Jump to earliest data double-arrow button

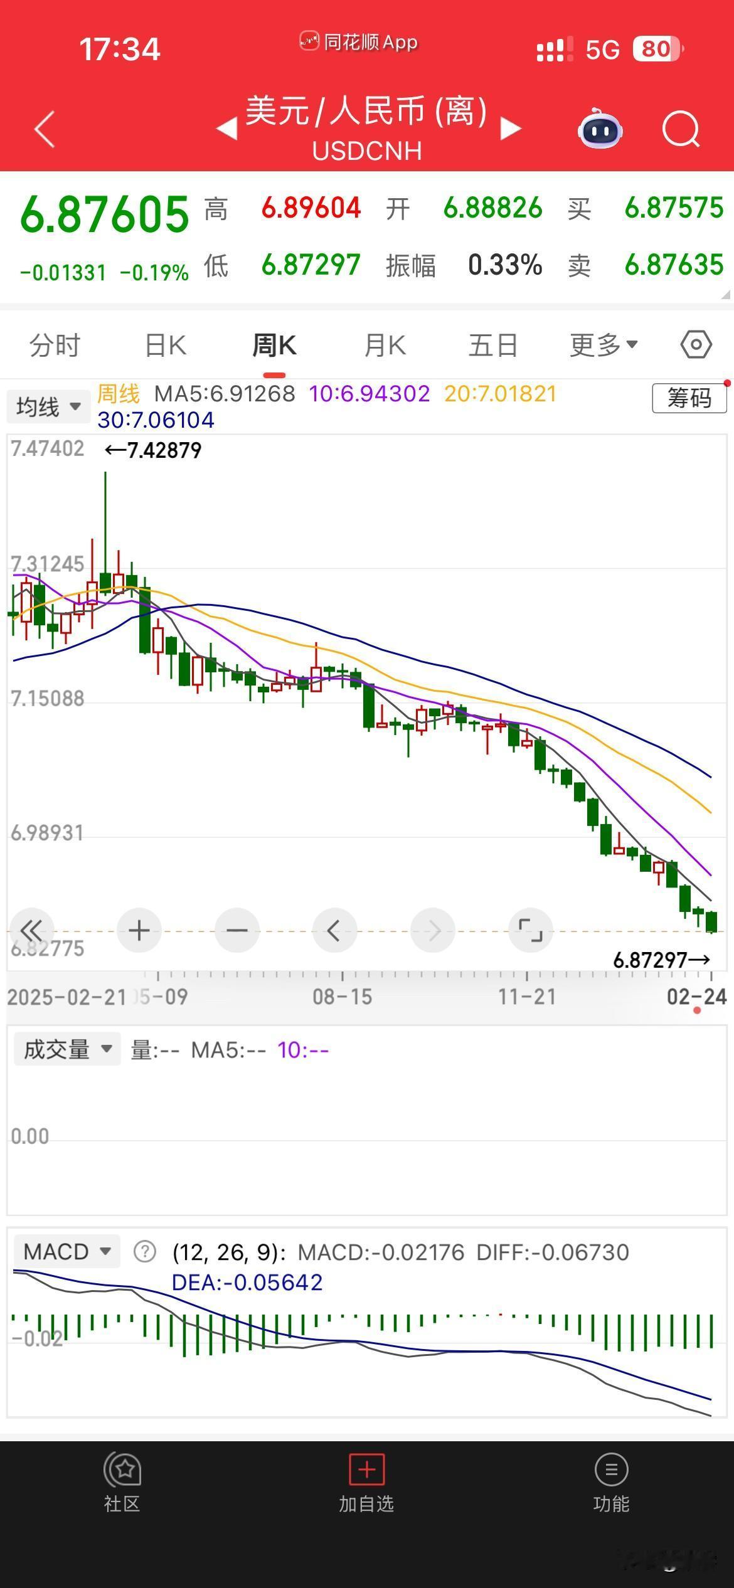pyautogui.click(x=32, y=930)
